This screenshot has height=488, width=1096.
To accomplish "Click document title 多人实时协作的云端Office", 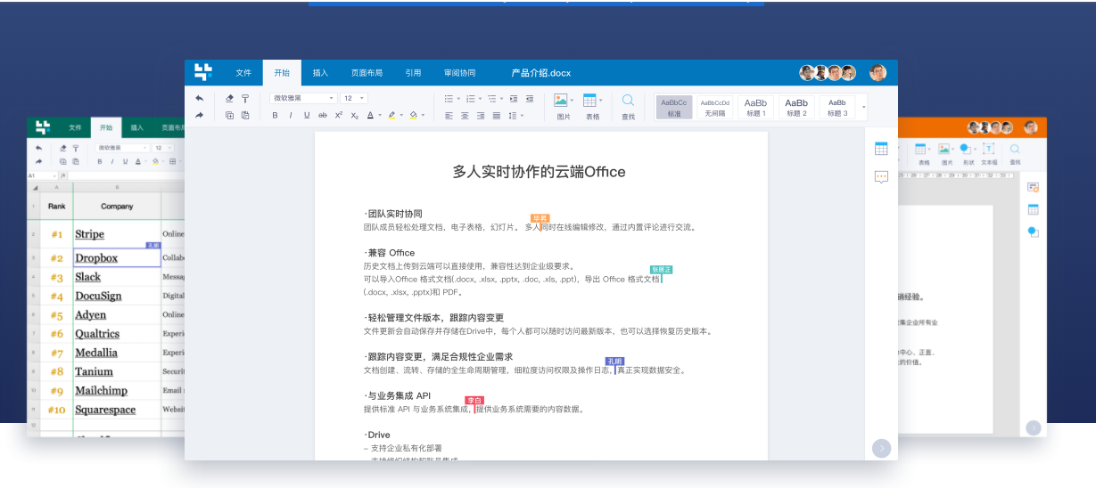I will pyautogui.click(x=539, y=172).
